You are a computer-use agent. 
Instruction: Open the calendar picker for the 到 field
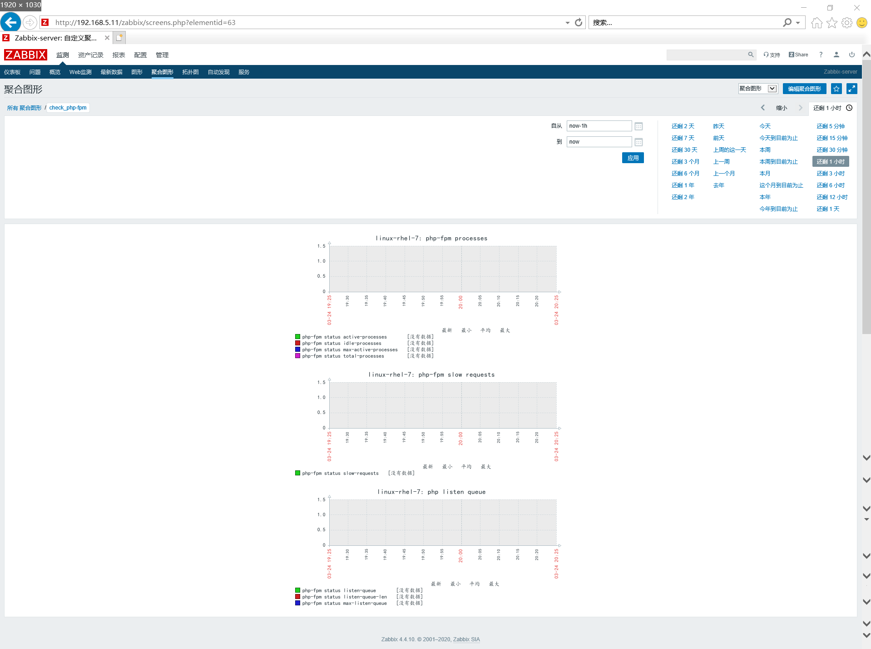pyautogui.click(x=638, y=142)
